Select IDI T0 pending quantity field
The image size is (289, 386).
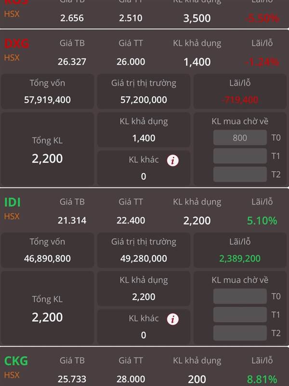tap(240, 296)
